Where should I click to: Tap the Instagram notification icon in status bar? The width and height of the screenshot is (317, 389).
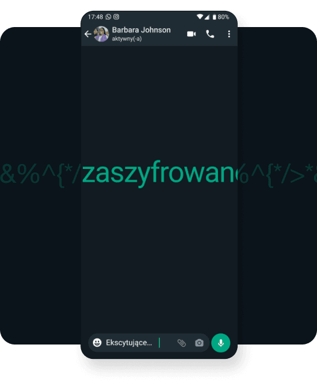tap(116, 17)
